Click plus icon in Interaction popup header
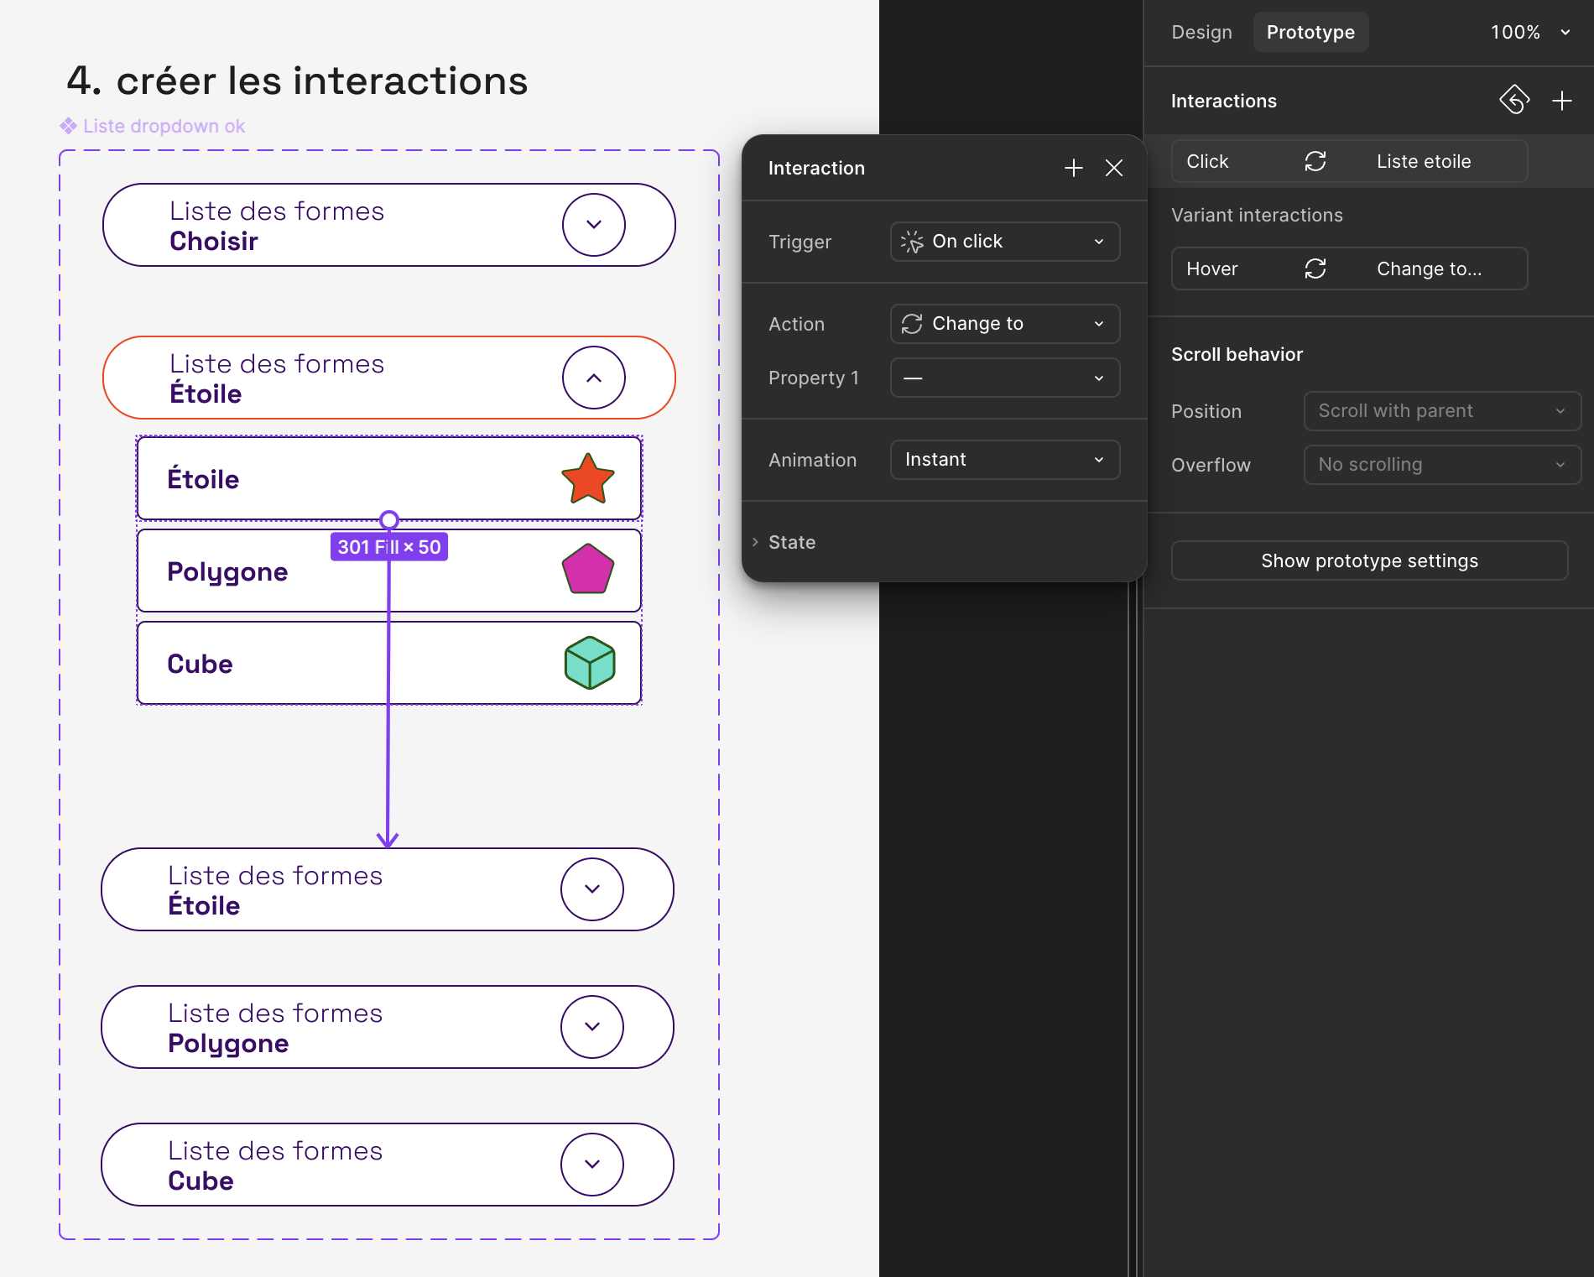The width and height of the screenshot is (1594, 1277). [x=1073, y=168]
